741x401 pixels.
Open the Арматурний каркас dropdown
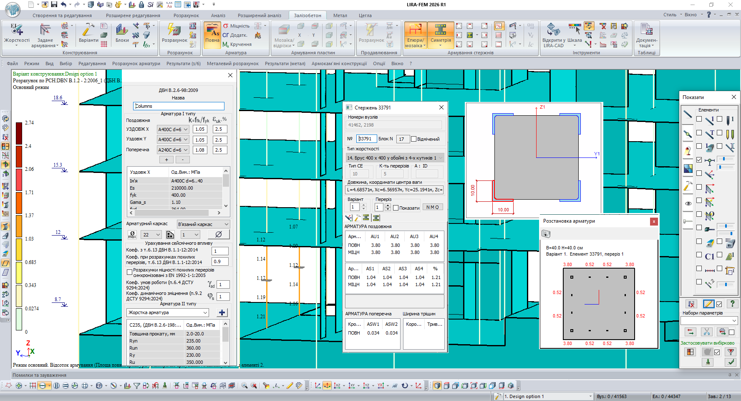203,224
